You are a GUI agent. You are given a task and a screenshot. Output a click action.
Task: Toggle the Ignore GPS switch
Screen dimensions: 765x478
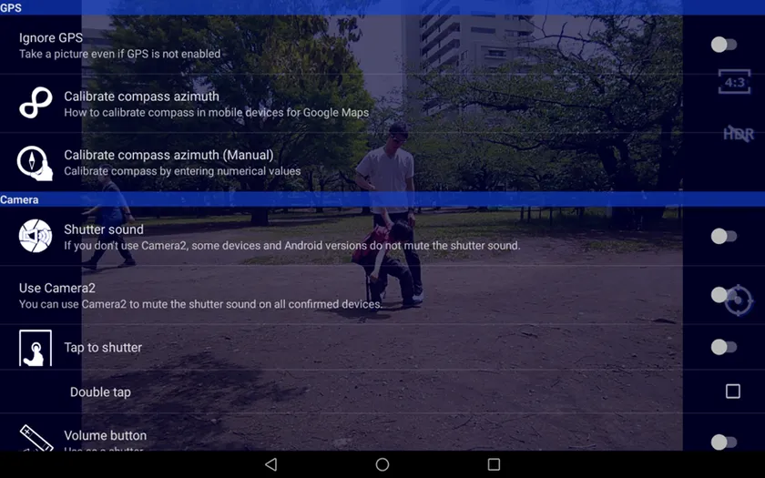pos(723,45)
